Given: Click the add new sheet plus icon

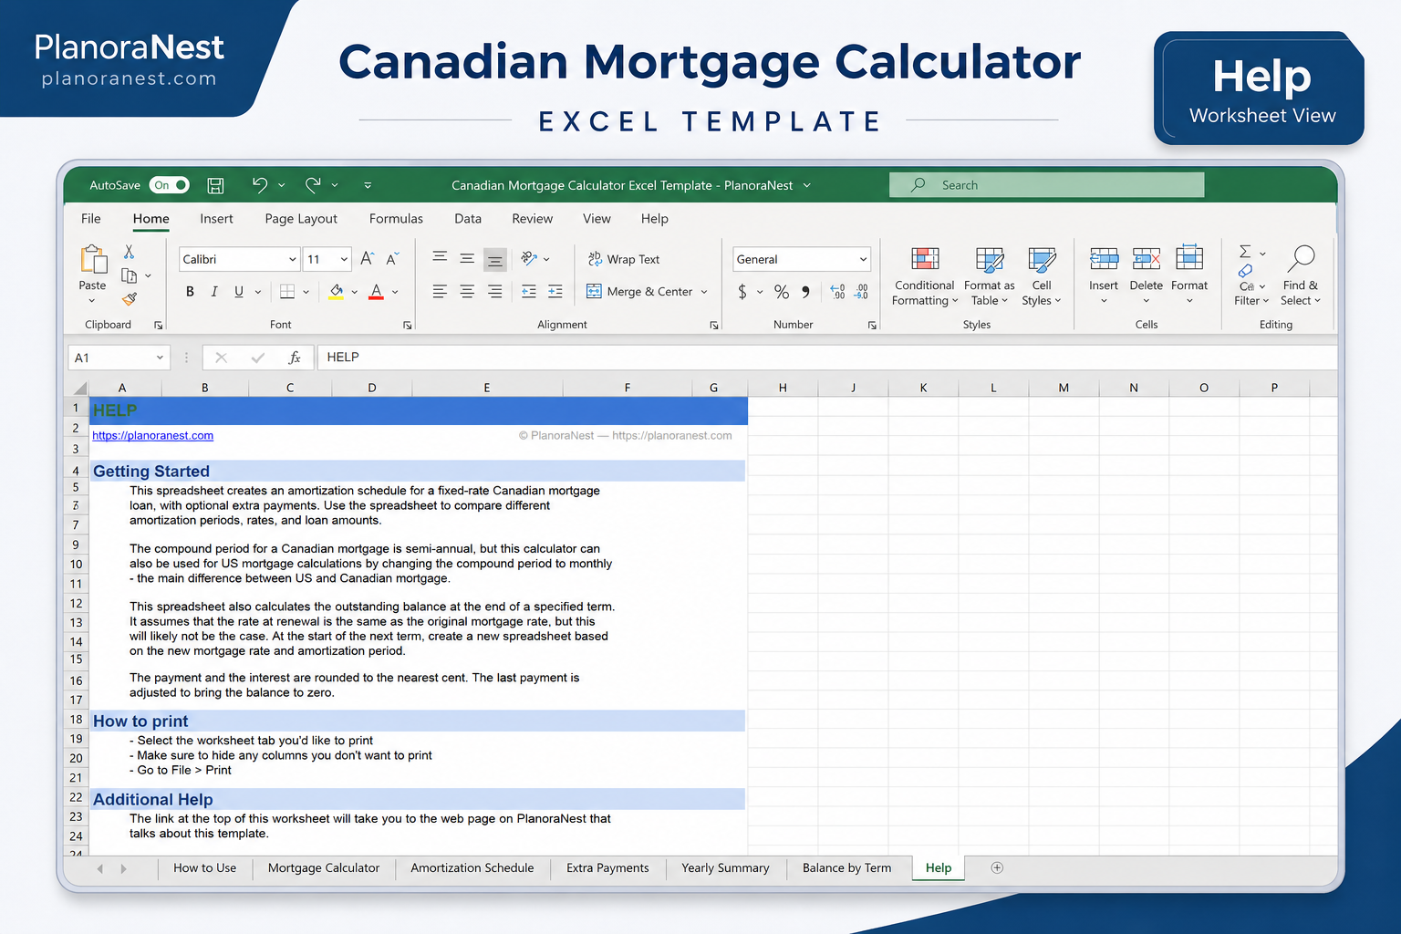Looking at the screenshot, I should tap(997, 867).
